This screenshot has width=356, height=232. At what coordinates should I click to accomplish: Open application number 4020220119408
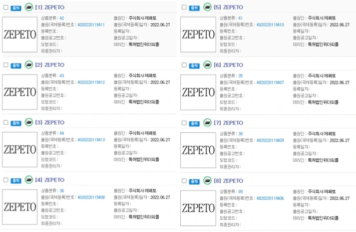coord(91,197)
